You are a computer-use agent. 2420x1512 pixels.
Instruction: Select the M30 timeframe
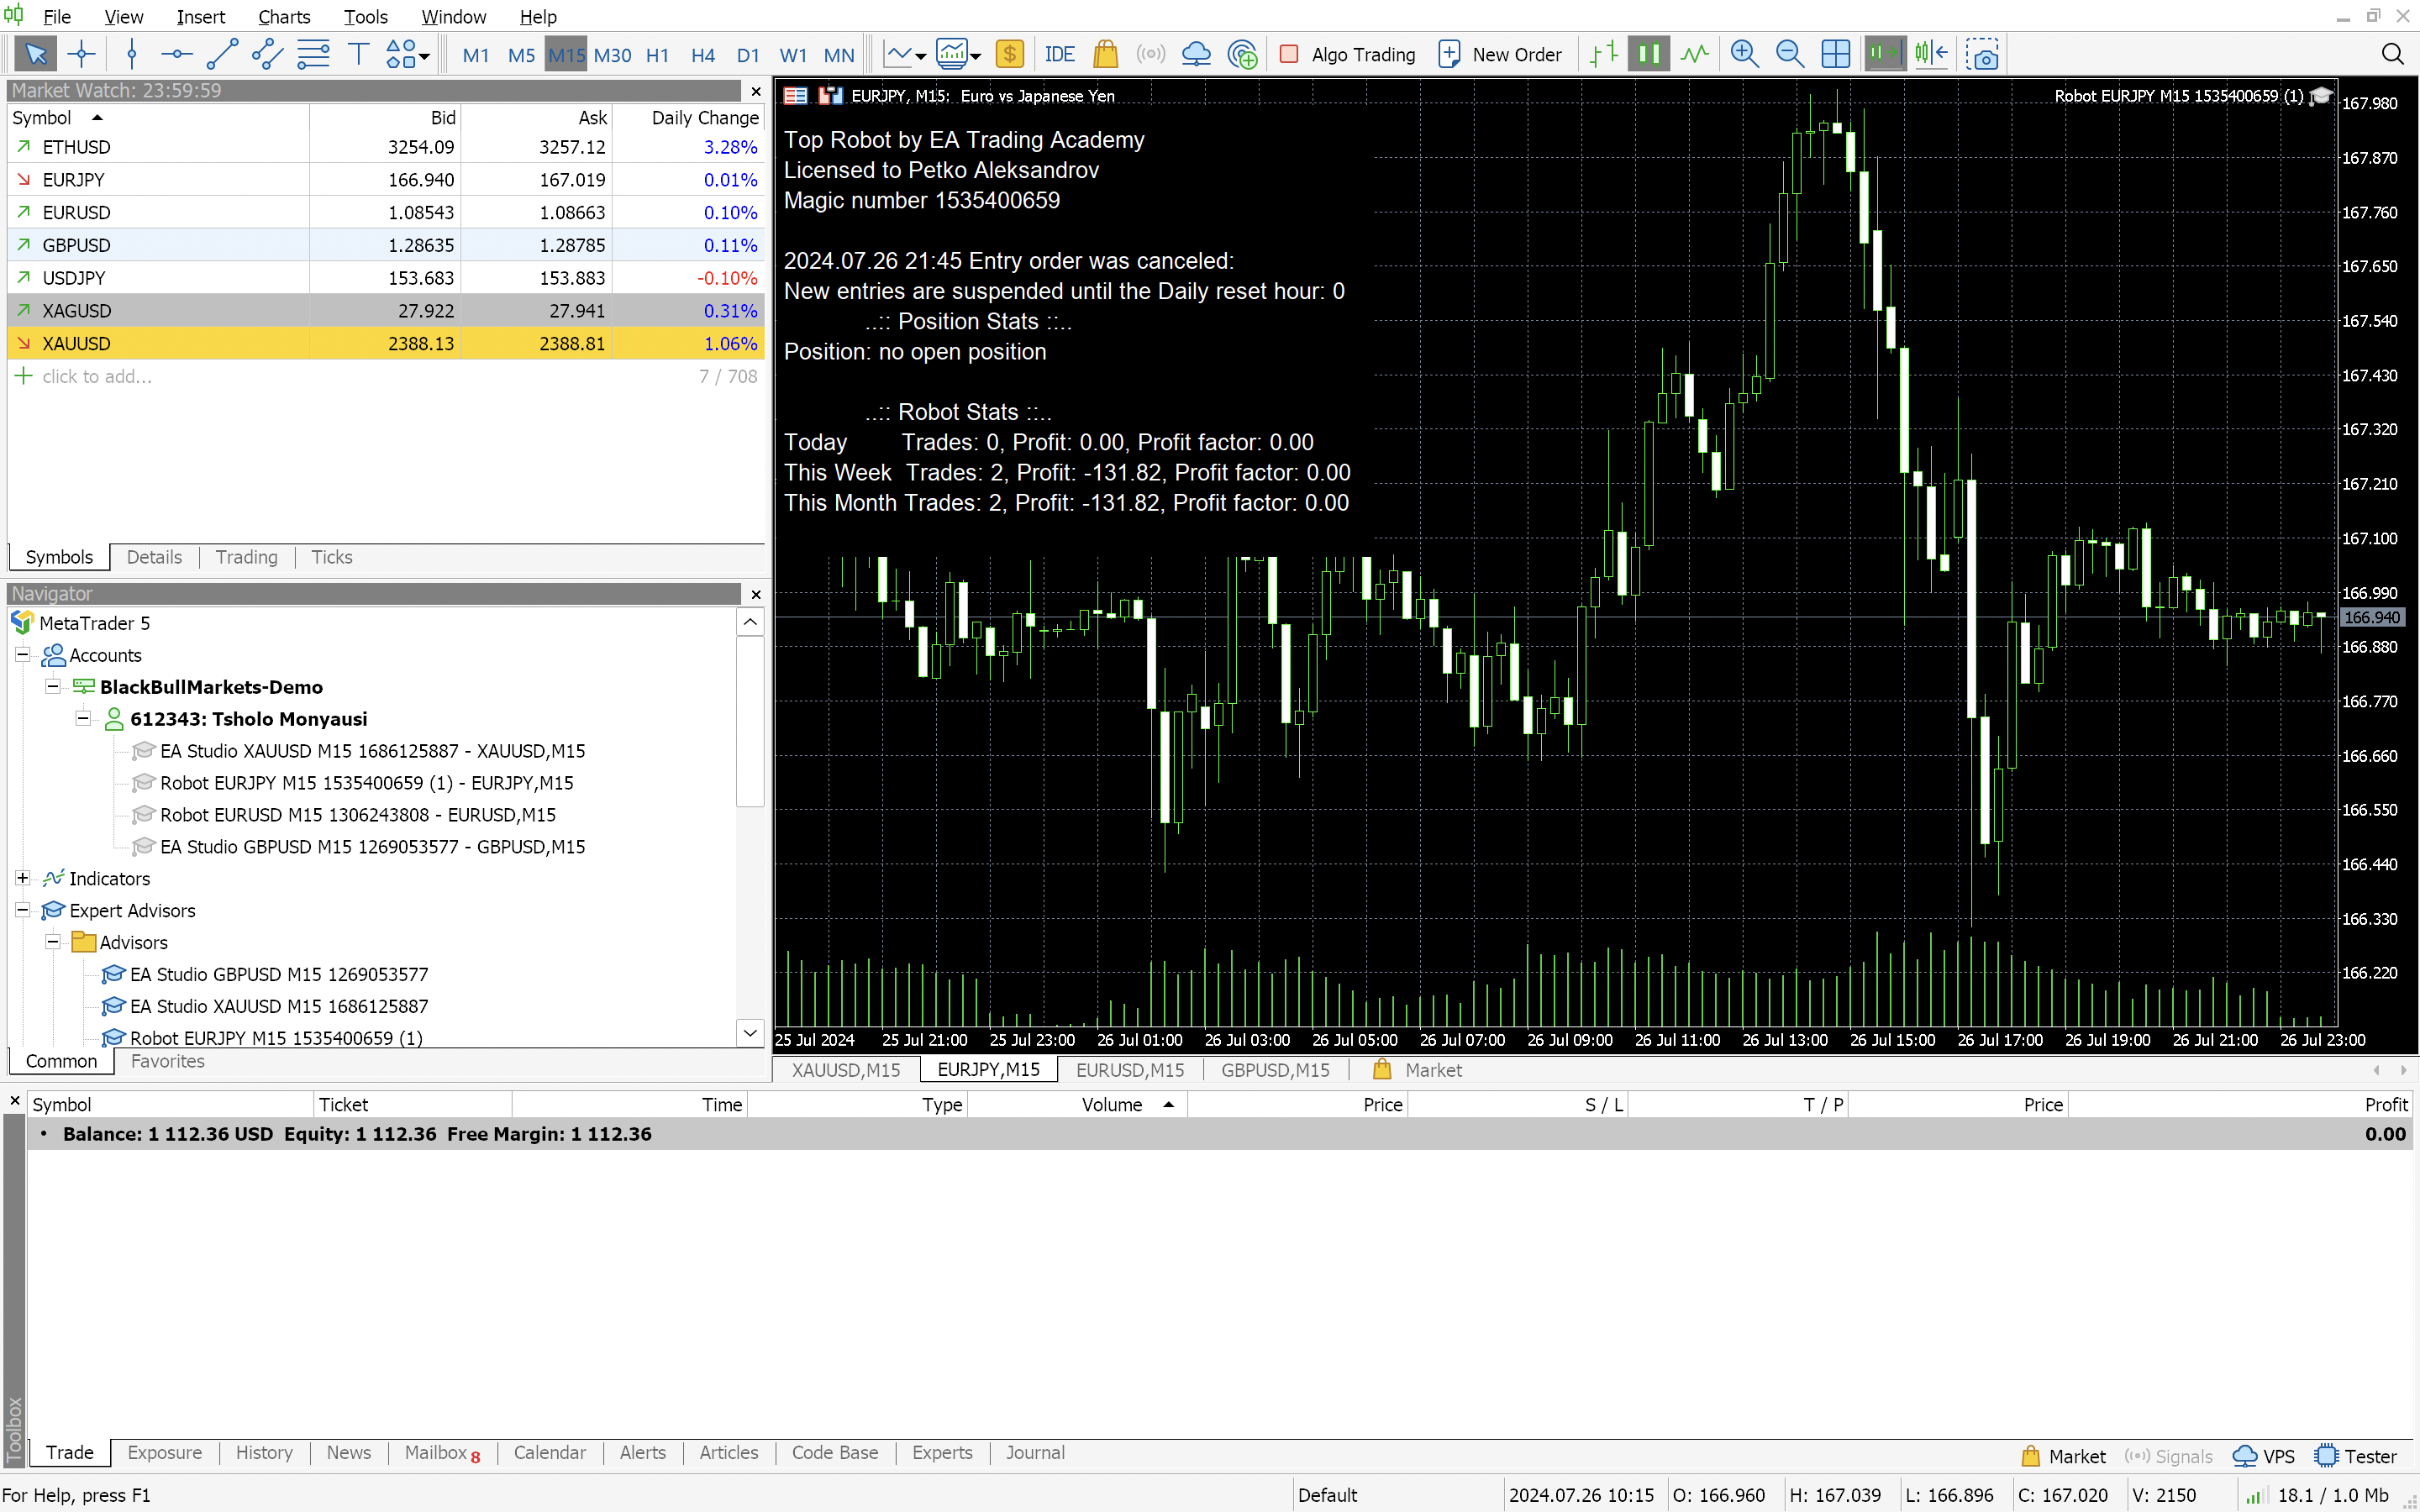click(x=612, y=55)
